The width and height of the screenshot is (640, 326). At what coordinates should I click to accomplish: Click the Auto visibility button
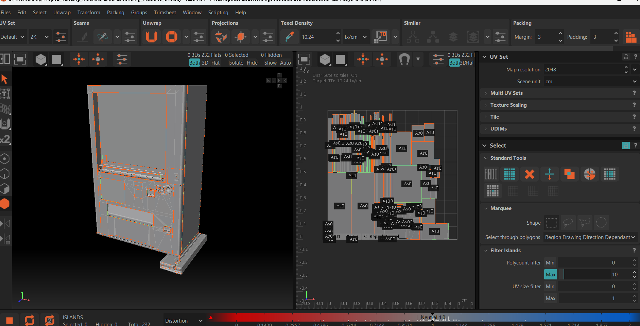click(285, 63)
